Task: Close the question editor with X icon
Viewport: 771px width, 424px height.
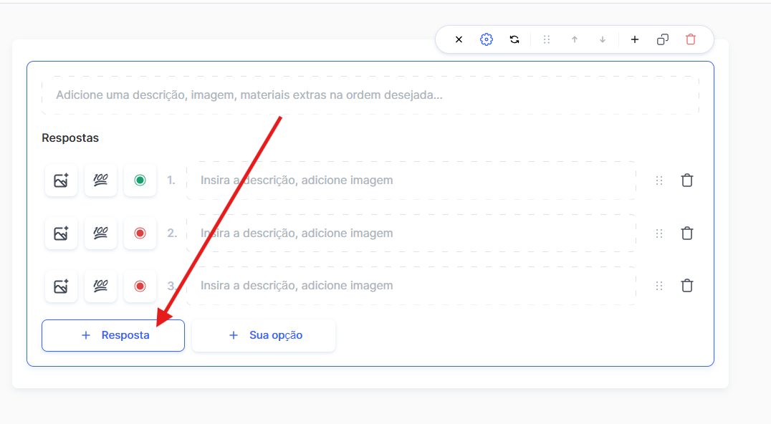Action: point(459,39)
